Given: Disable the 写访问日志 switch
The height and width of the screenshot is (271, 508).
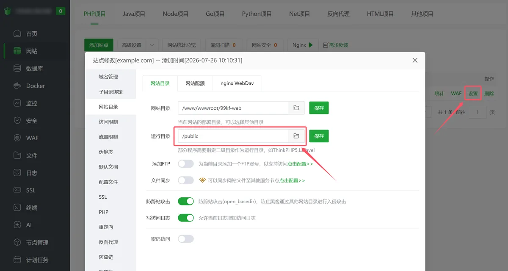Looking at the screenshot, I should 186,218.
